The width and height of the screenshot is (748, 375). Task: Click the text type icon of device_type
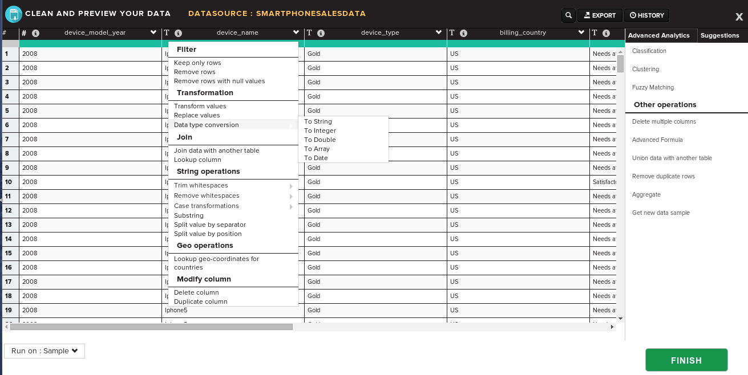309,33
